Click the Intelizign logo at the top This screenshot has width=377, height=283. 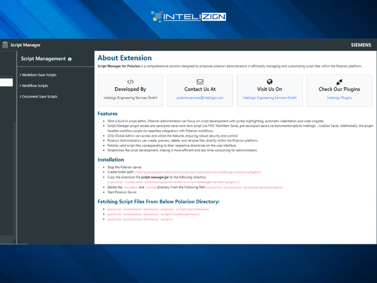point(188,16)
